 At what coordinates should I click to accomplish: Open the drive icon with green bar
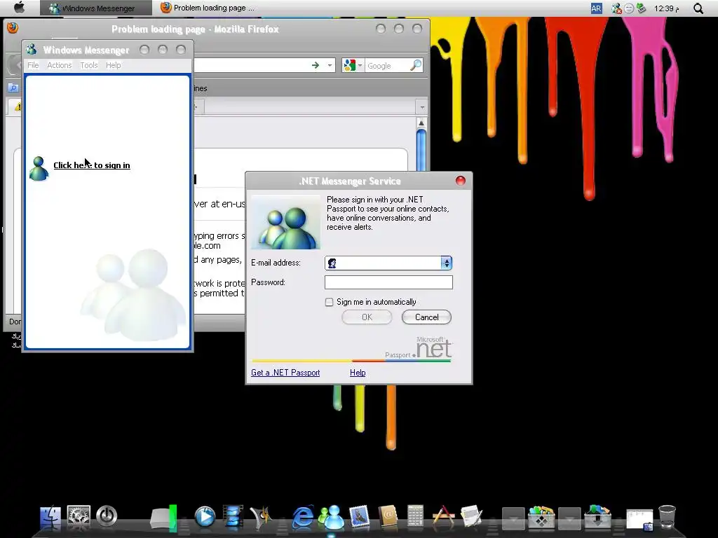click(164, 518)
